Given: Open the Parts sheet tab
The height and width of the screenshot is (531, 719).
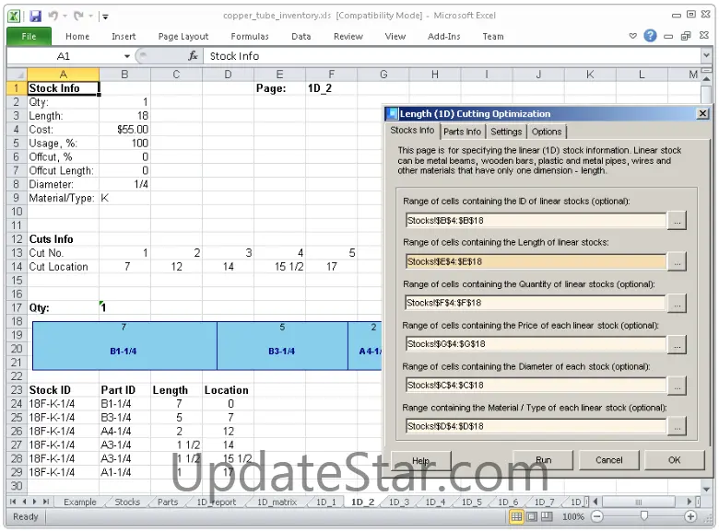Looking at the screenshot, I should [x=168, y=502].
